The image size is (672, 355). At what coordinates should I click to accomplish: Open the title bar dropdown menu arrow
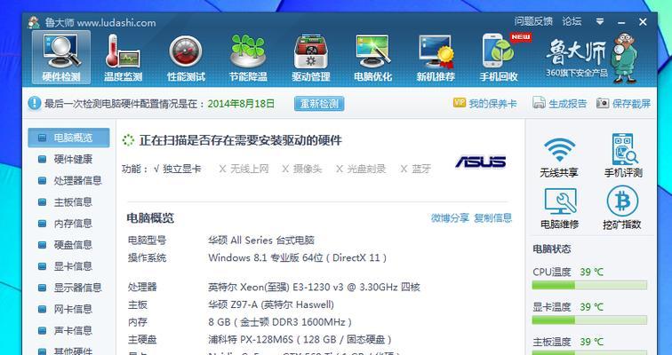click(x=600, y=21)
